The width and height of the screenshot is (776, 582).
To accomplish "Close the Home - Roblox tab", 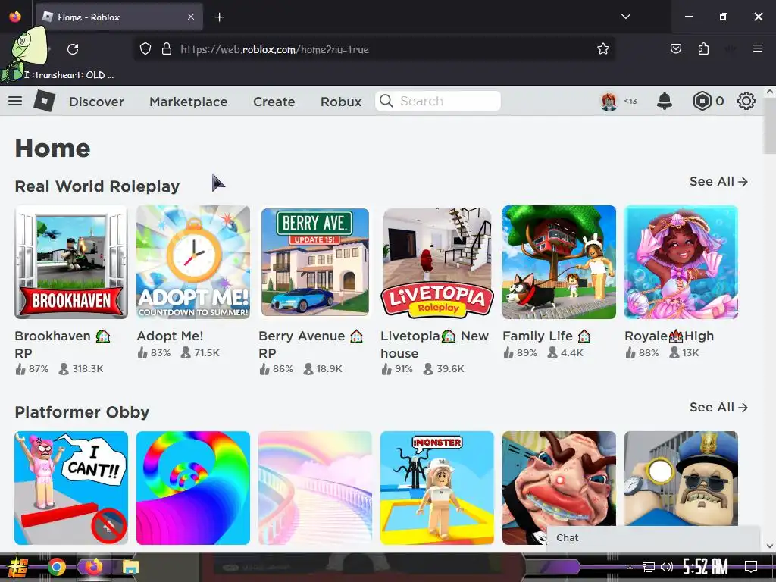I will [x=191, y=17].
